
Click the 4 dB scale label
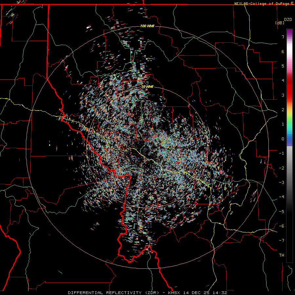click(283, 81)
